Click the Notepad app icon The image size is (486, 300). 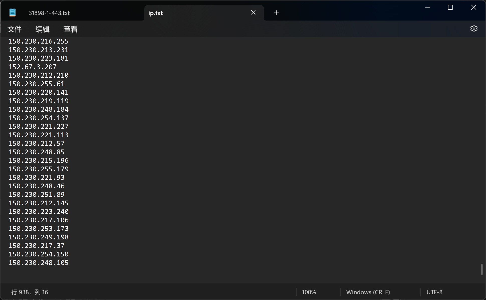(13, 13)
